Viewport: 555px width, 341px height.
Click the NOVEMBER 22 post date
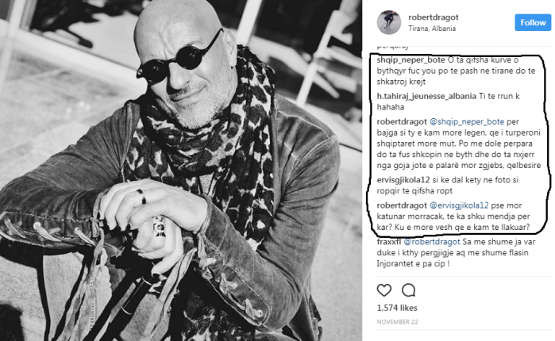tap(397, 322)
